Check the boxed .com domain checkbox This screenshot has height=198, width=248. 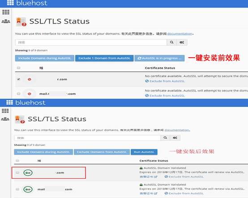point(17,173)
